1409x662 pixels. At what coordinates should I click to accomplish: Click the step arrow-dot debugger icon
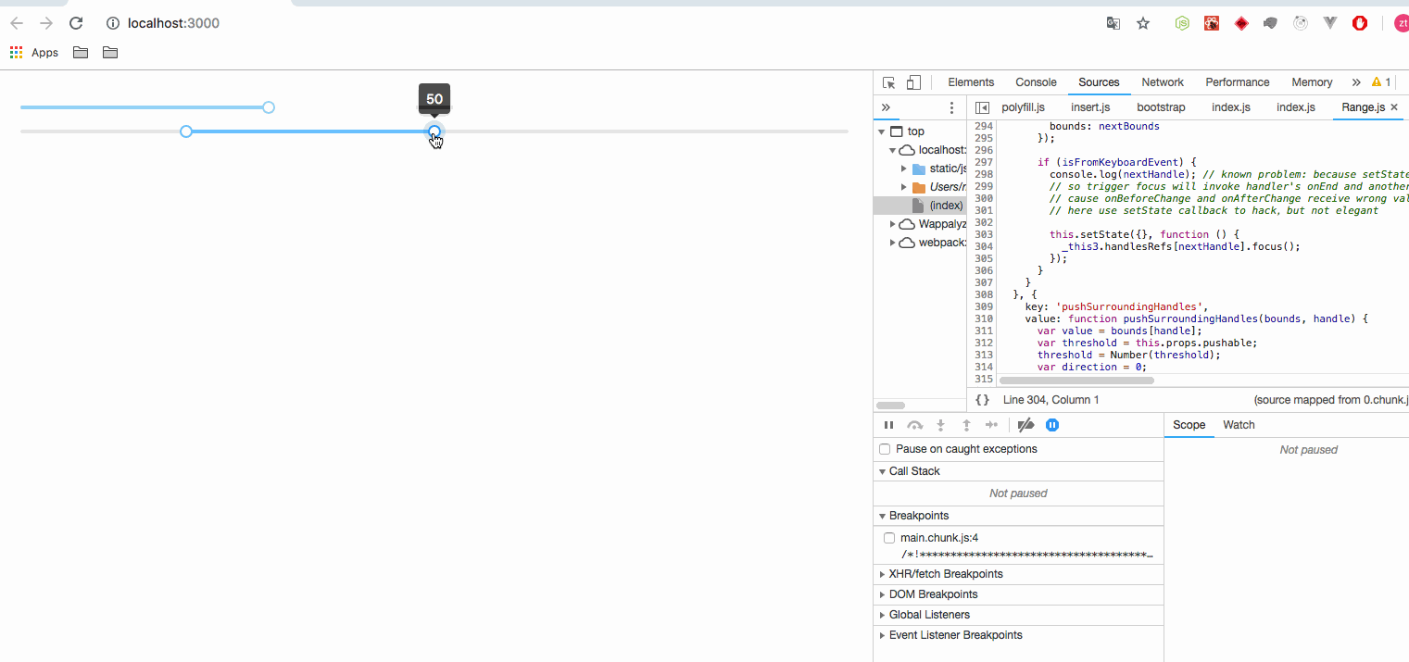point(991,425)
